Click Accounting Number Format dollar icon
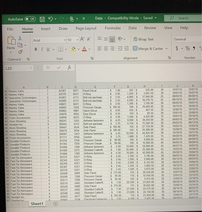The width and height of the screenshot is (202, 212). (x=177, y=48)
